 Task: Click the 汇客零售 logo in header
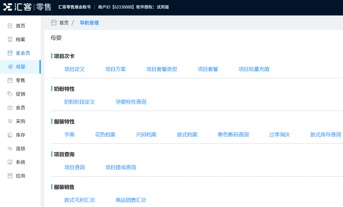[x=27, y=7]
